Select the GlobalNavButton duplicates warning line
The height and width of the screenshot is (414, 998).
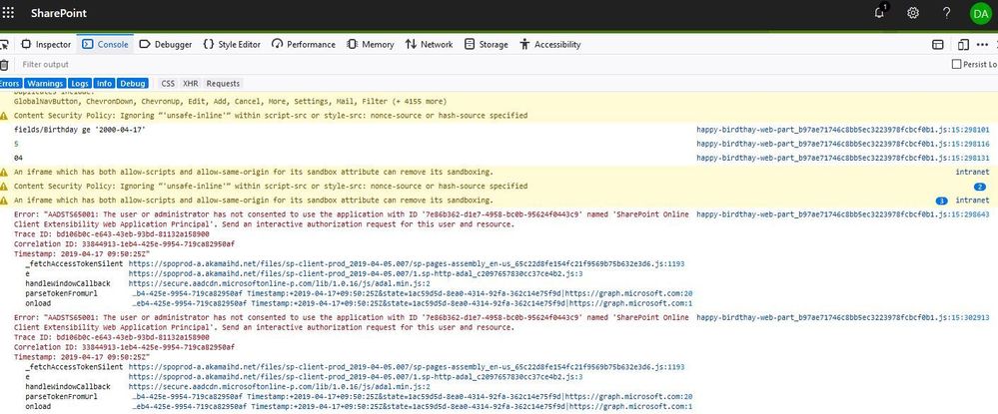(230, 101)
